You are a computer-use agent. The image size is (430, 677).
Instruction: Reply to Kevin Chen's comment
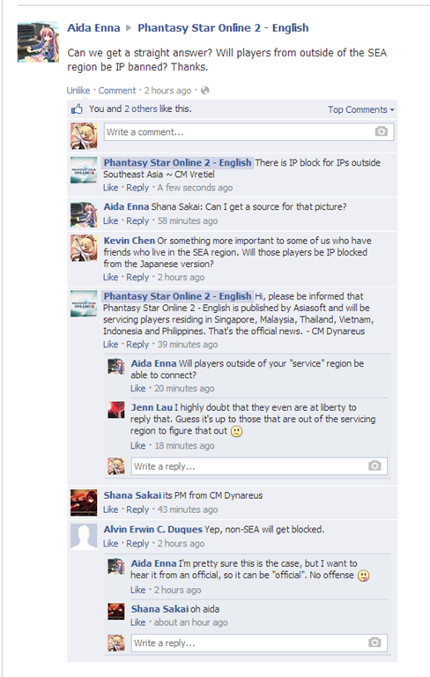pyautogui.click(x=137, y=277)
